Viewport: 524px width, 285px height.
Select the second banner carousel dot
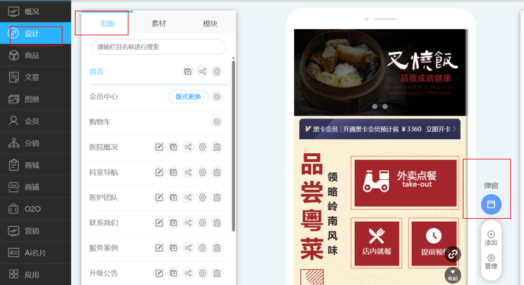point(385,106)
